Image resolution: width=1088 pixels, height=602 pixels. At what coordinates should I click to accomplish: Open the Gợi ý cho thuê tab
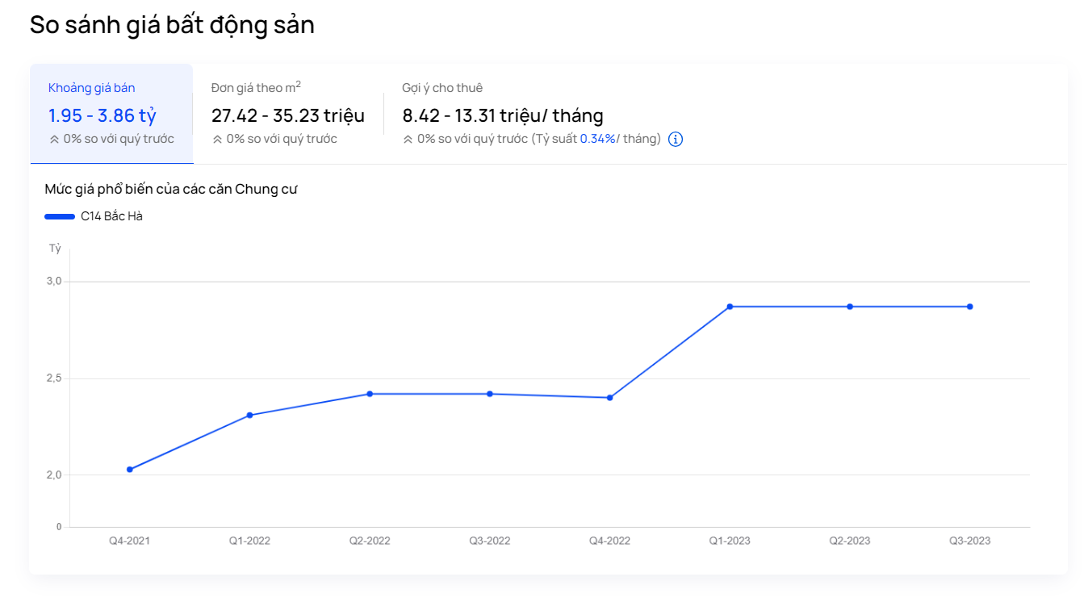tap(542, 114)
